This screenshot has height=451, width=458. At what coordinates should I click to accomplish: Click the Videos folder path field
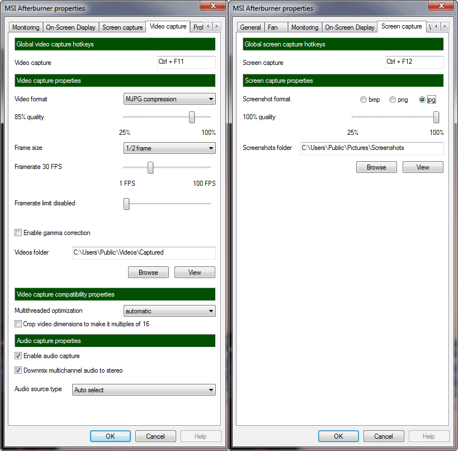pos(144,253)
